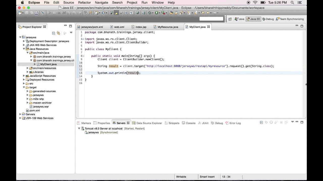Open the dropdown next to the Debug icon

coord(153,13)
